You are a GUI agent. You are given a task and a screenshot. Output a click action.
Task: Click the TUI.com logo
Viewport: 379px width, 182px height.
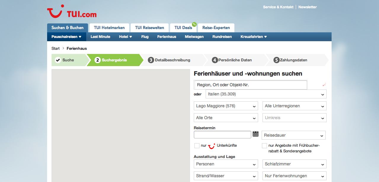pos(72,12)
